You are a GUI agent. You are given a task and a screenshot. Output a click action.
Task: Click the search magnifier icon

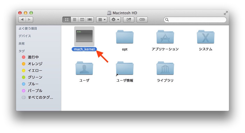pos(167,20)
